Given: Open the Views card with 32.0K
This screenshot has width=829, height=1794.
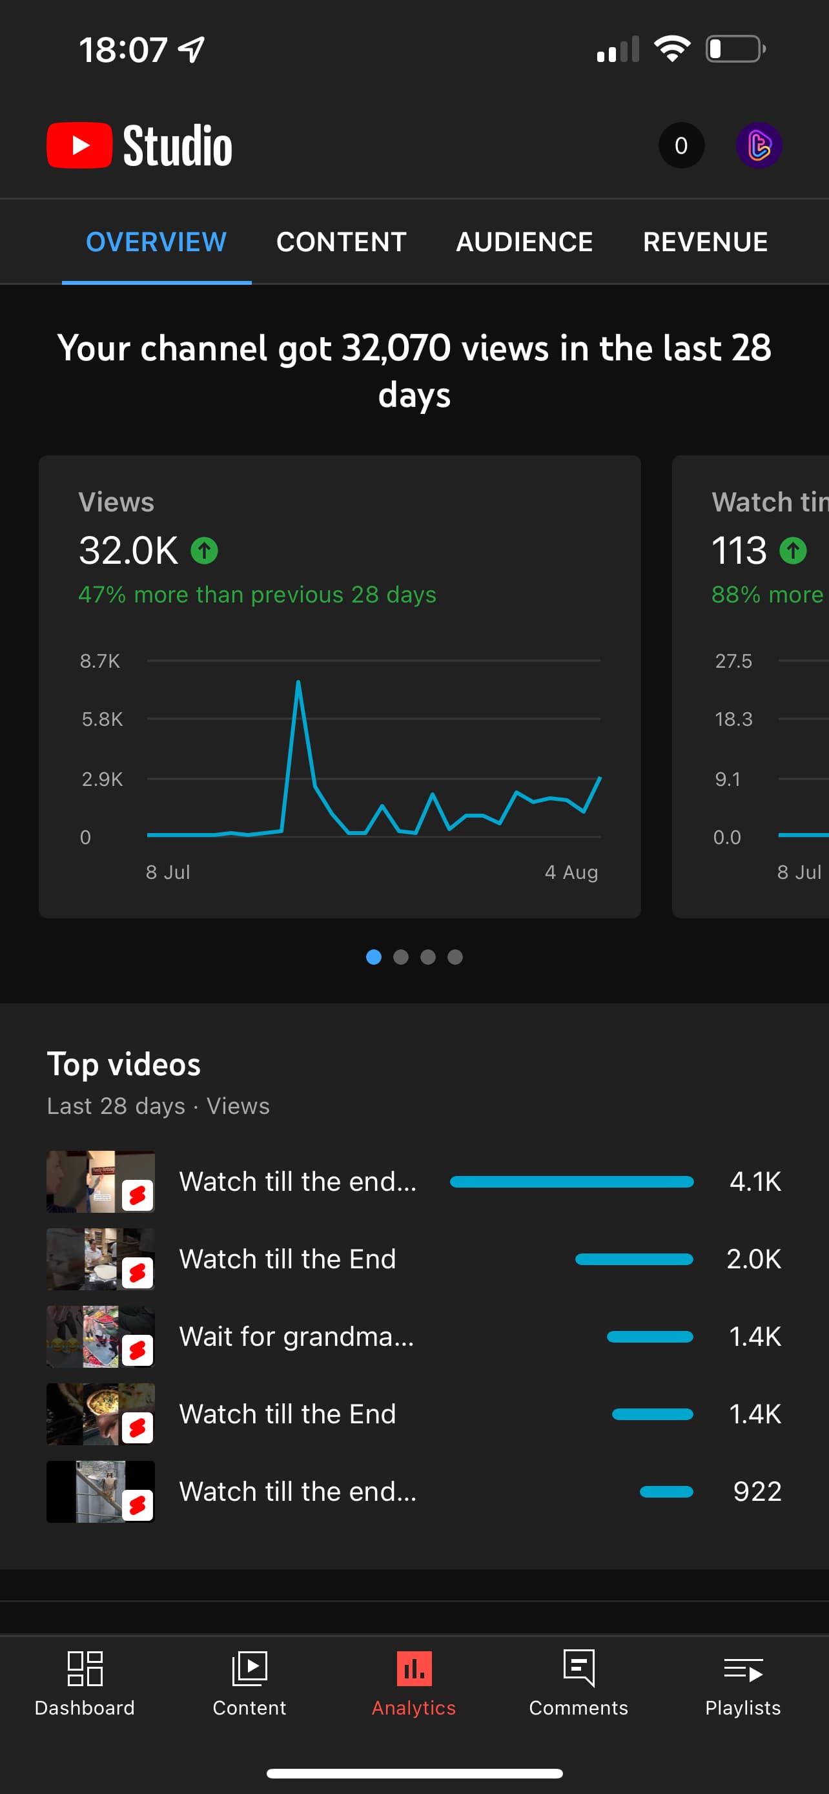Looking at the screenshot, I should 340,686.
